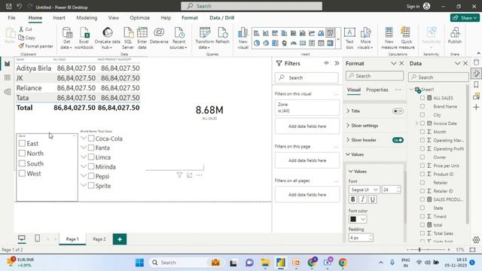Click Sign in
This screenshot has height=271, width=482.
point(413,7)
